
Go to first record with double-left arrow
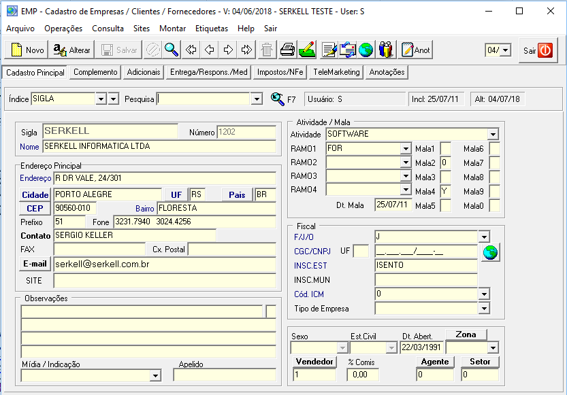point(191,50)
